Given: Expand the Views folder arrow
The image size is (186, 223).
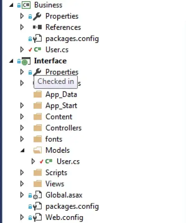Looking at the screenshot, I should tap(22, 184).
